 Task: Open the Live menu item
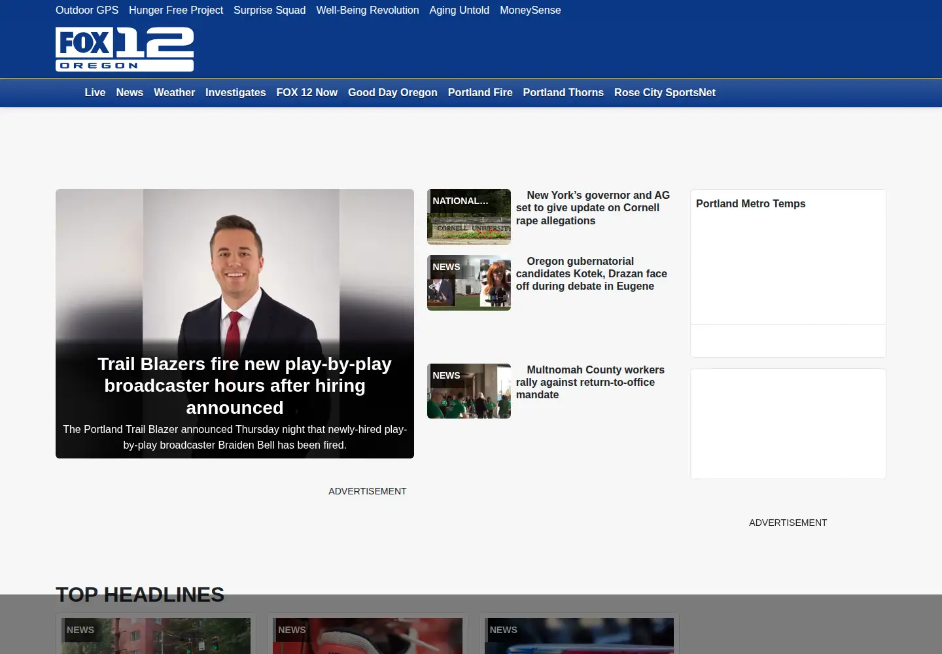[x=95, y=93]
